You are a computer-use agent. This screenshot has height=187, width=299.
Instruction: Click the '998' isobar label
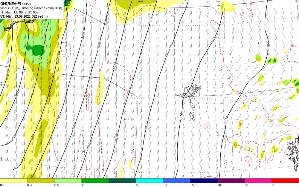[x=8, y=73]
